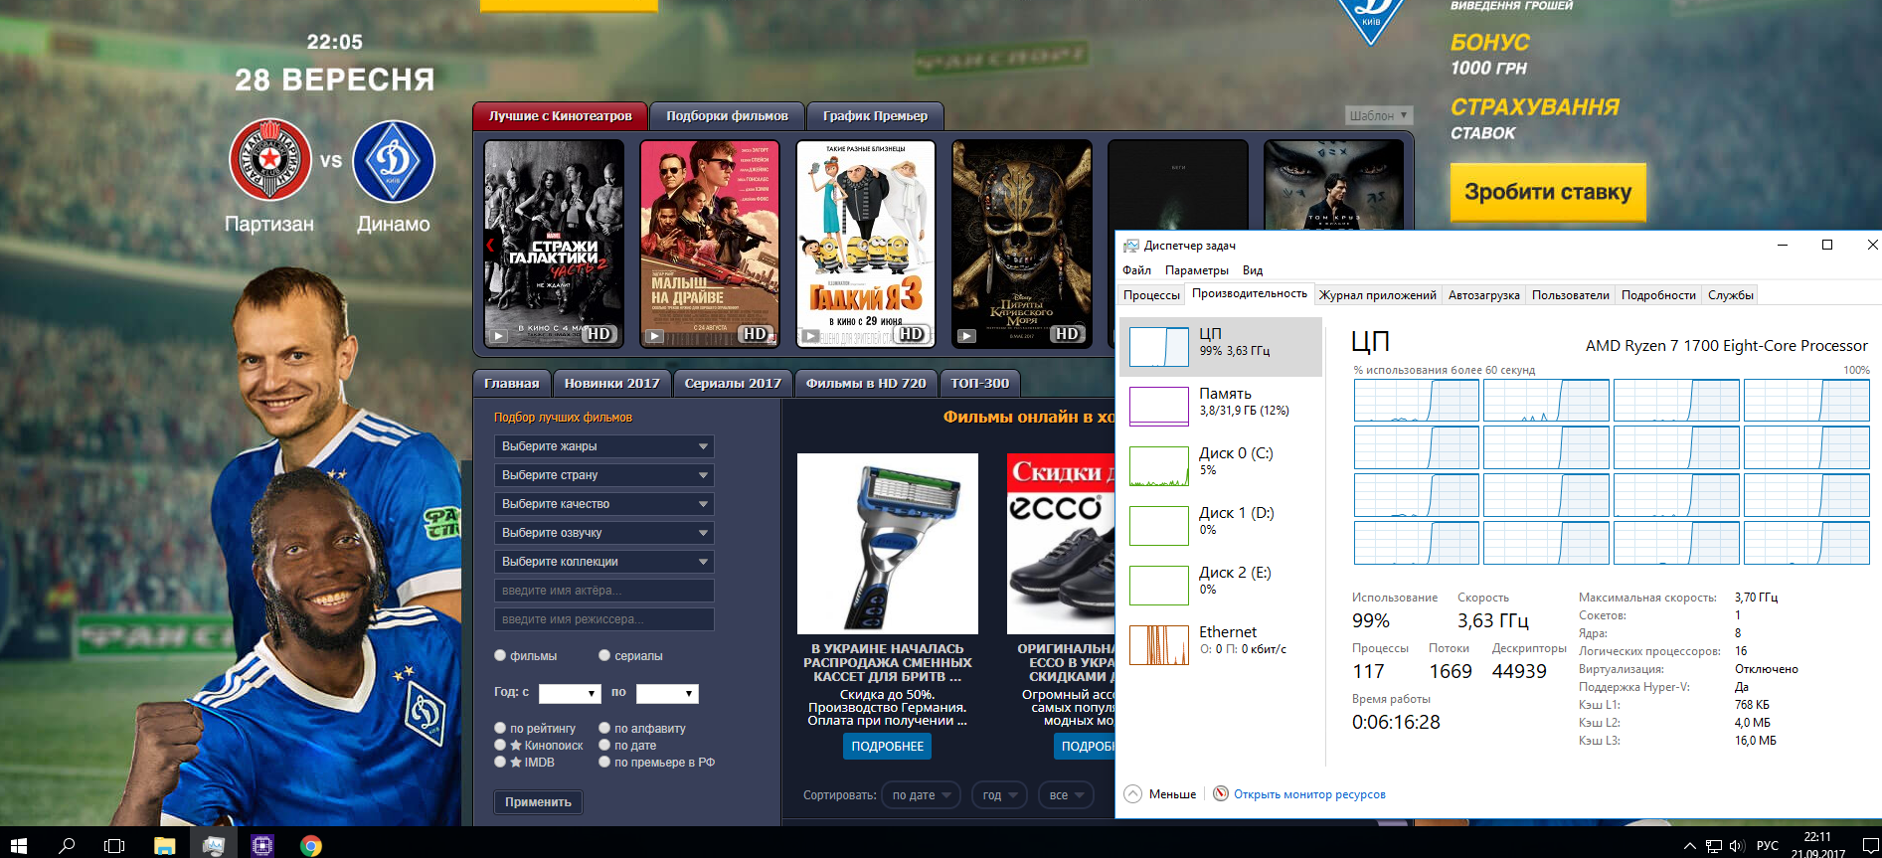This screenshot has width=1882, height=858.
Task: Open the Выберите коллекции dropdown
Action: coord(604,562)
